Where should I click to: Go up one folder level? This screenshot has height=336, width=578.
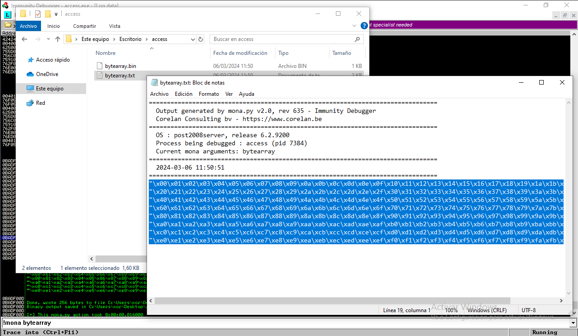58,39
